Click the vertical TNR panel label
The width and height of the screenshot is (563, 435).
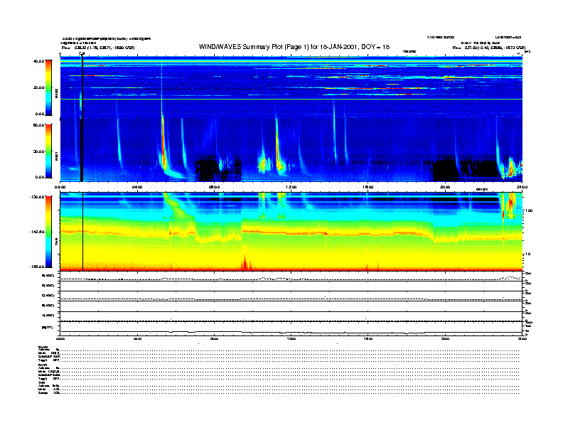click(56, 243)
